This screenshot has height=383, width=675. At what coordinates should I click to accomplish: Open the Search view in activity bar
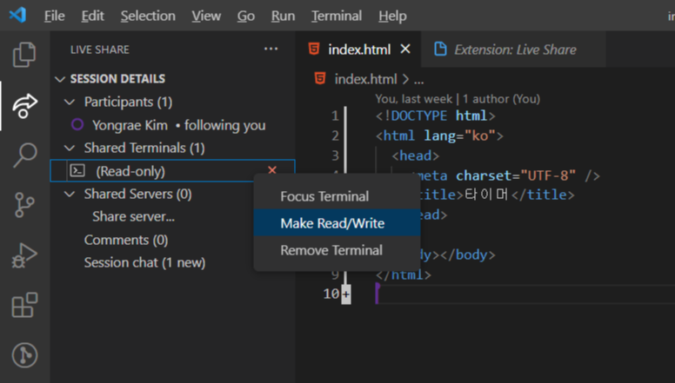tap(24, 155)
